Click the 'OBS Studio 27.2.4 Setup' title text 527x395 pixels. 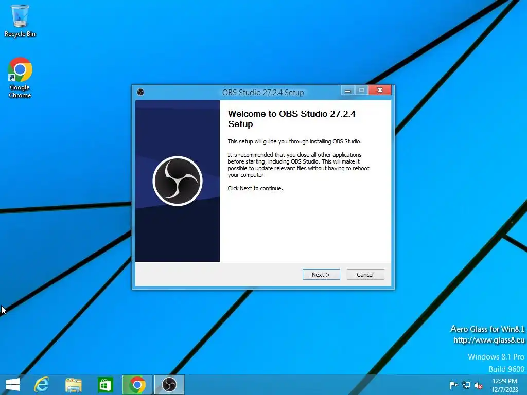(263, 93)
